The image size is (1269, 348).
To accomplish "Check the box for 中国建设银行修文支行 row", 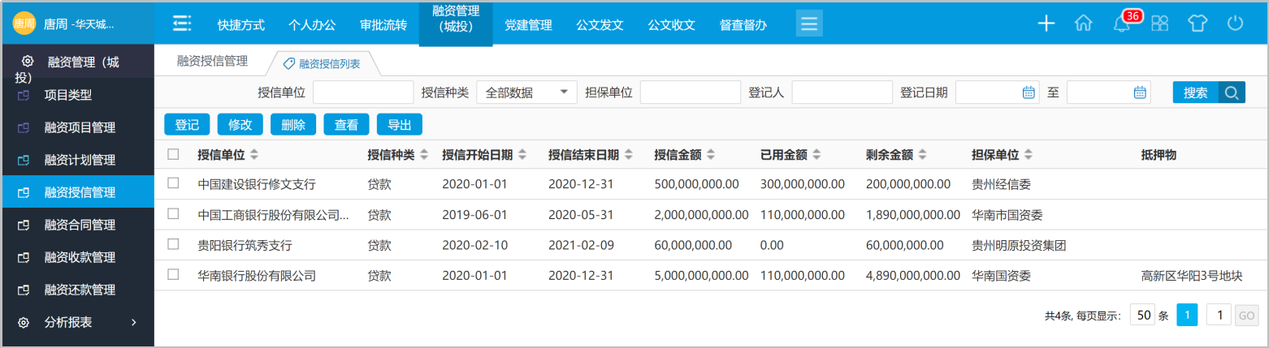I will pyautogui.click(x=173, y=183).
